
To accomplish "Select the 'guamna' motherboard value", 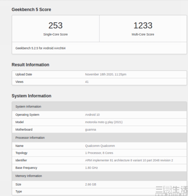I will tap(91, 130).
